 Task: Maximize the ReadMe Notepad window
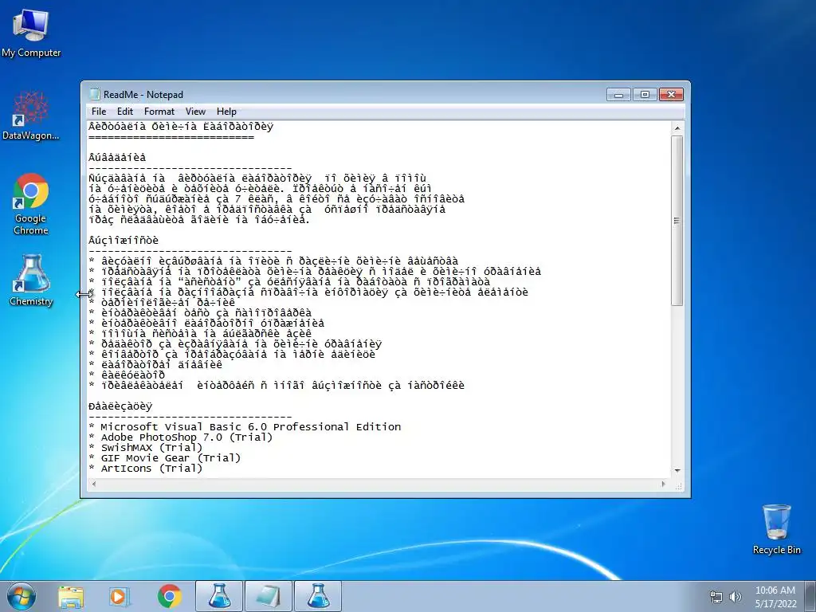pyautogui.click(x=645, y=94)
